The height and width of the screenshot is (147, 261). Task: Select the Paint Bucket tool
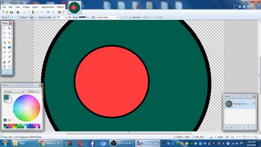[x=4, y=47]
